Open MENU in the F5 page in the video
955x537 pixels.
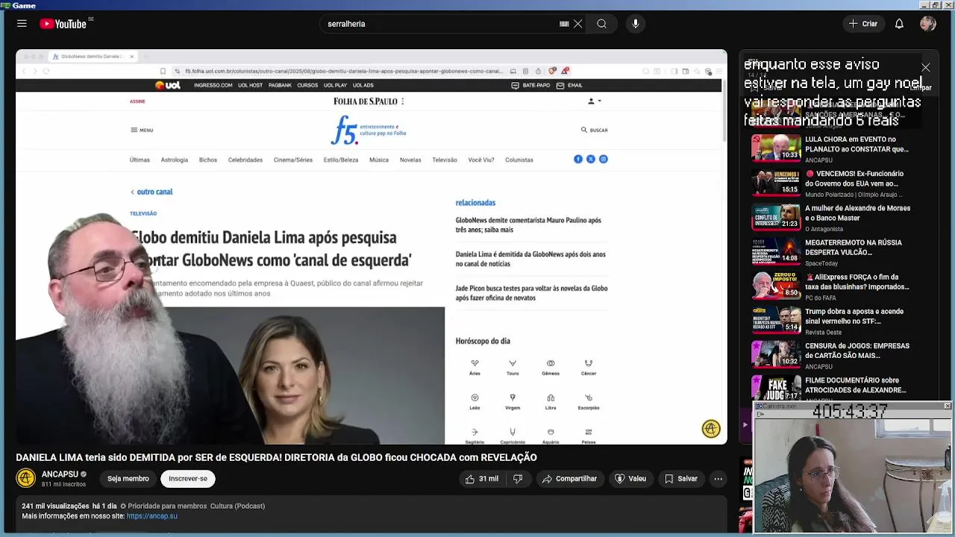click(x=142, y=130)
